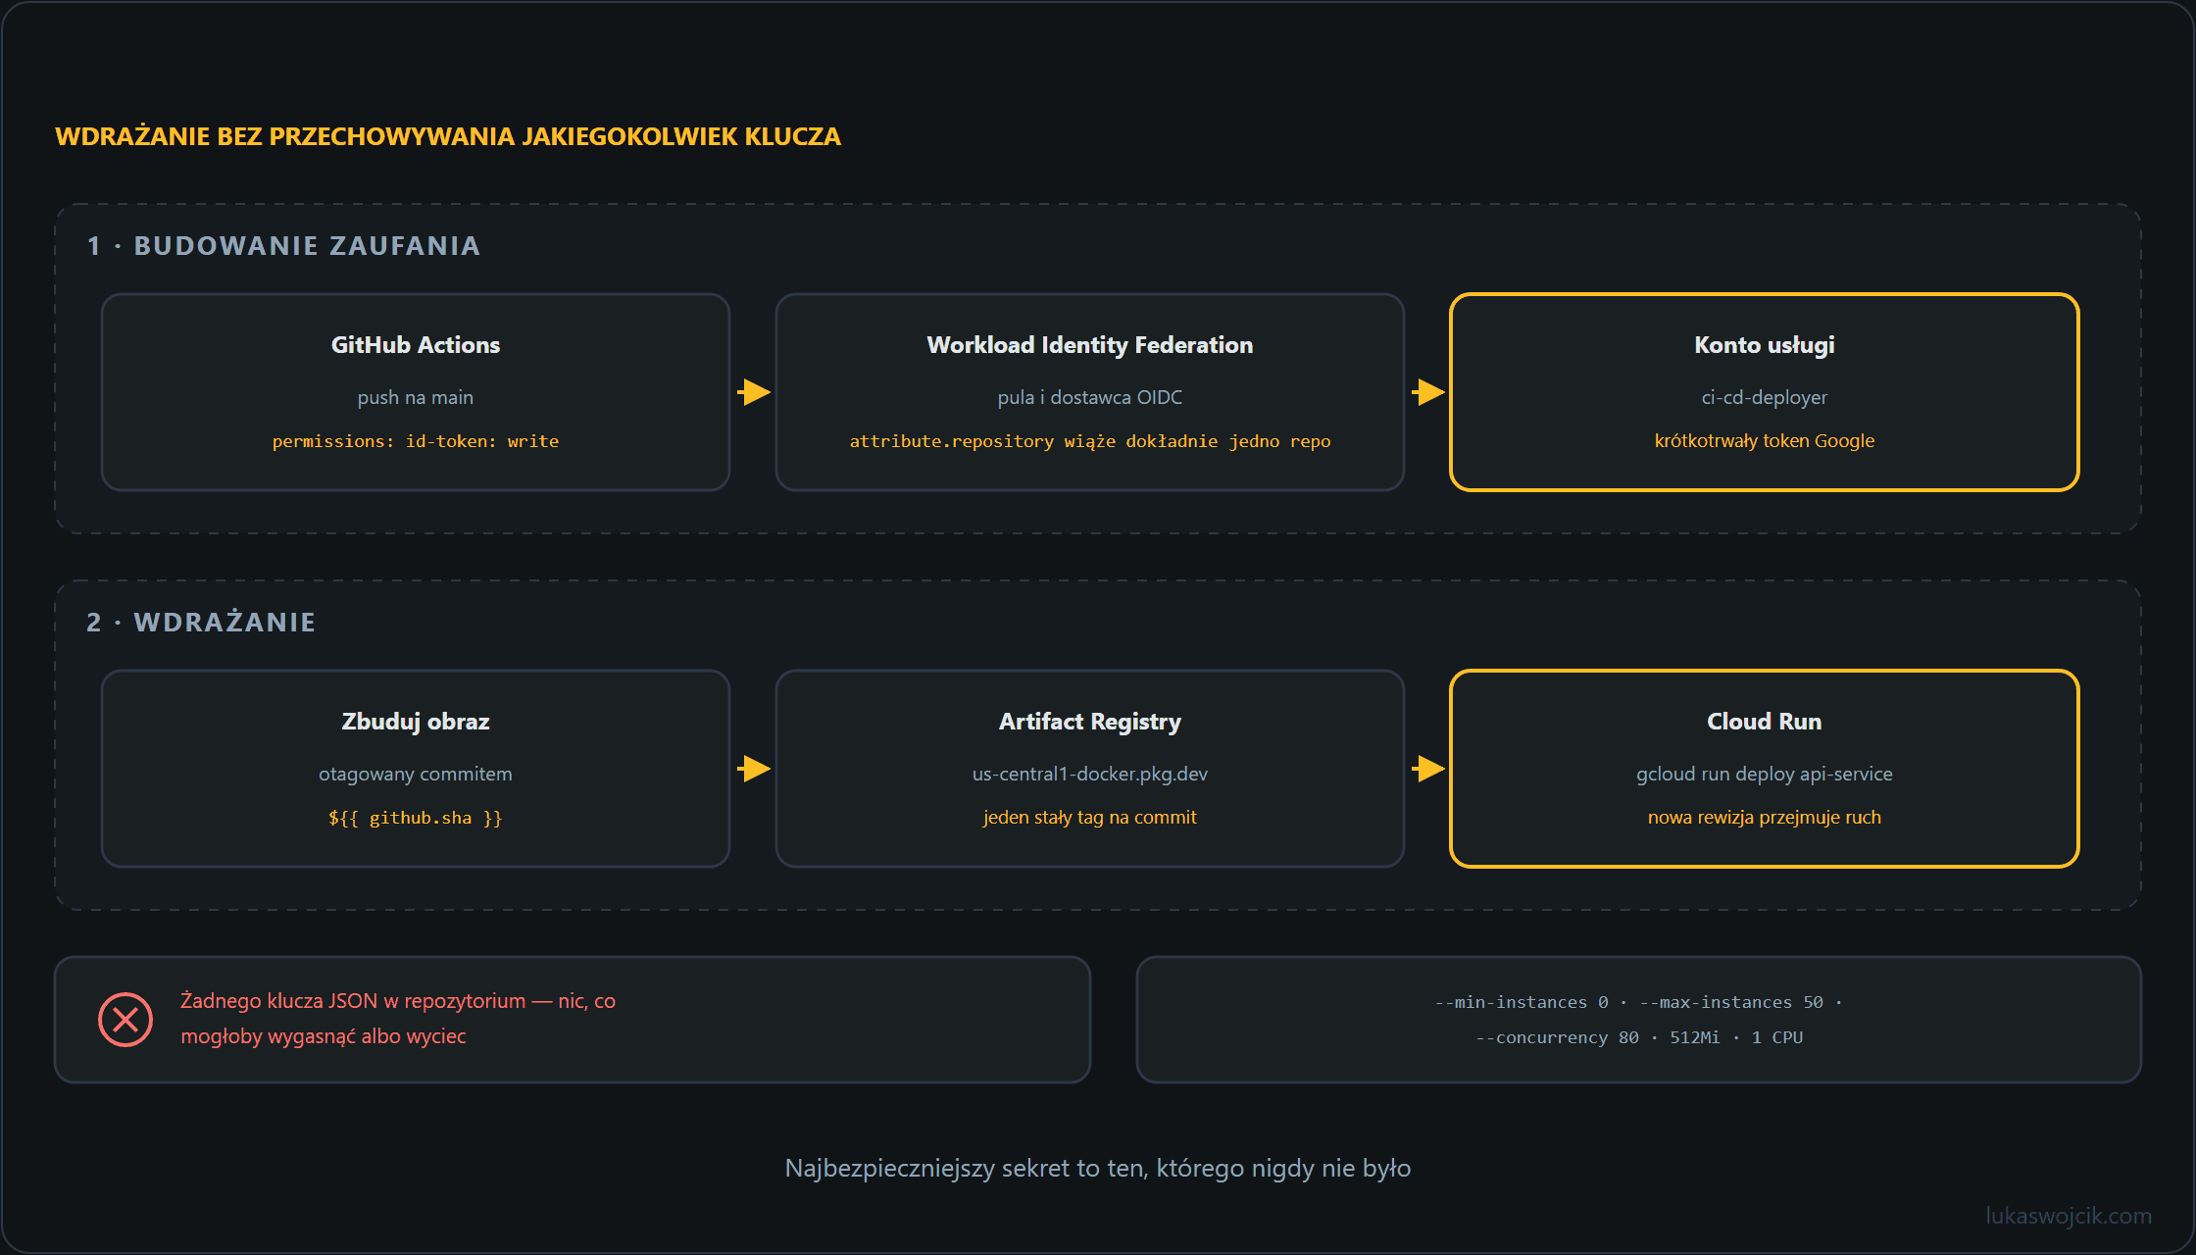Open the lukaswojcik.com link
Viewport: 2196px width, 1255px height.
pyautogui.click(x=2069, y=1216)
